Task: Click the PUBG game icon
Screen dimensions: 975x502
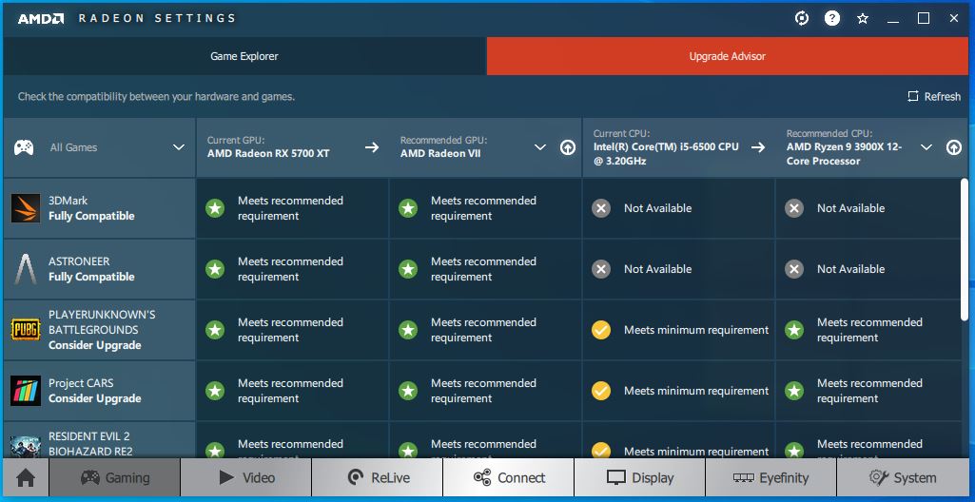Action: (x=26, y=330)
